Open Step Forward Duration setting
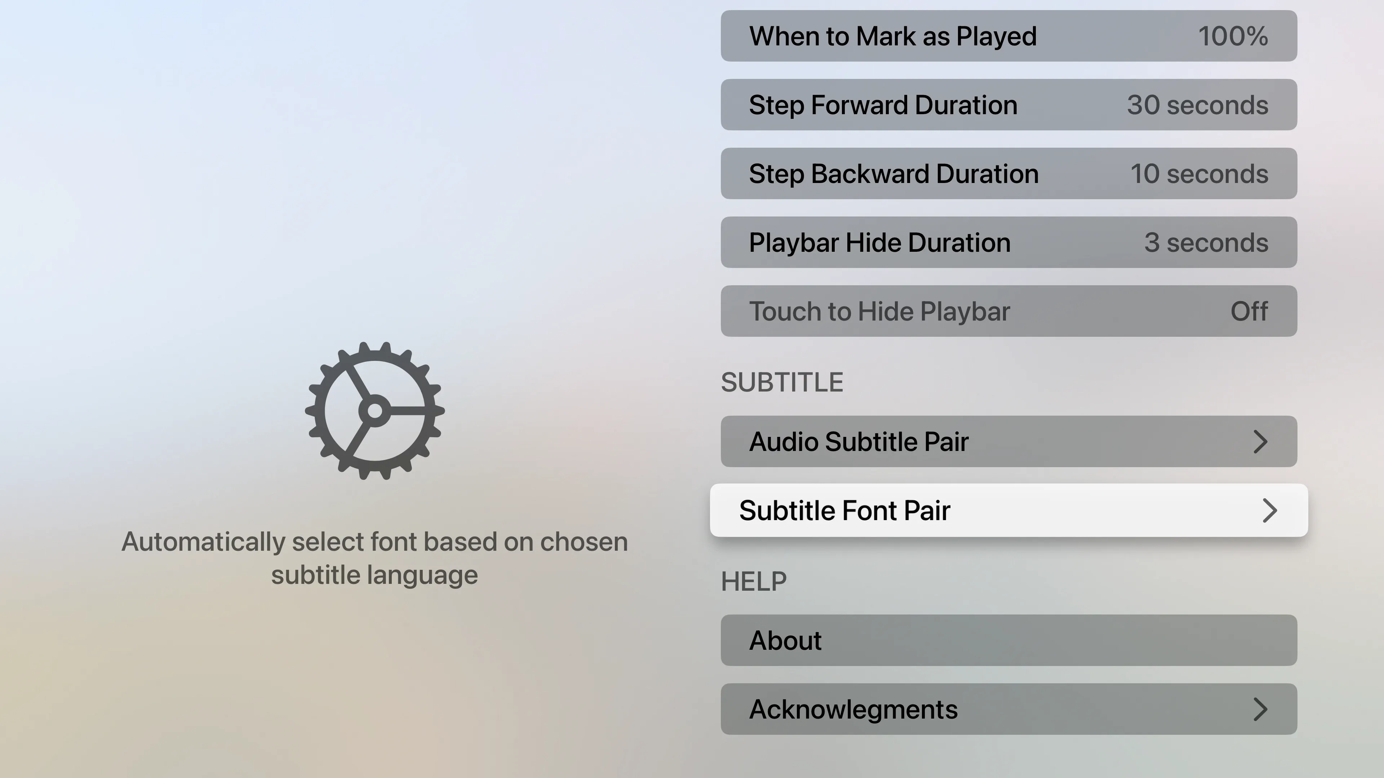The width and height of the screenshot is (1384, 778). click(1009, 105)
